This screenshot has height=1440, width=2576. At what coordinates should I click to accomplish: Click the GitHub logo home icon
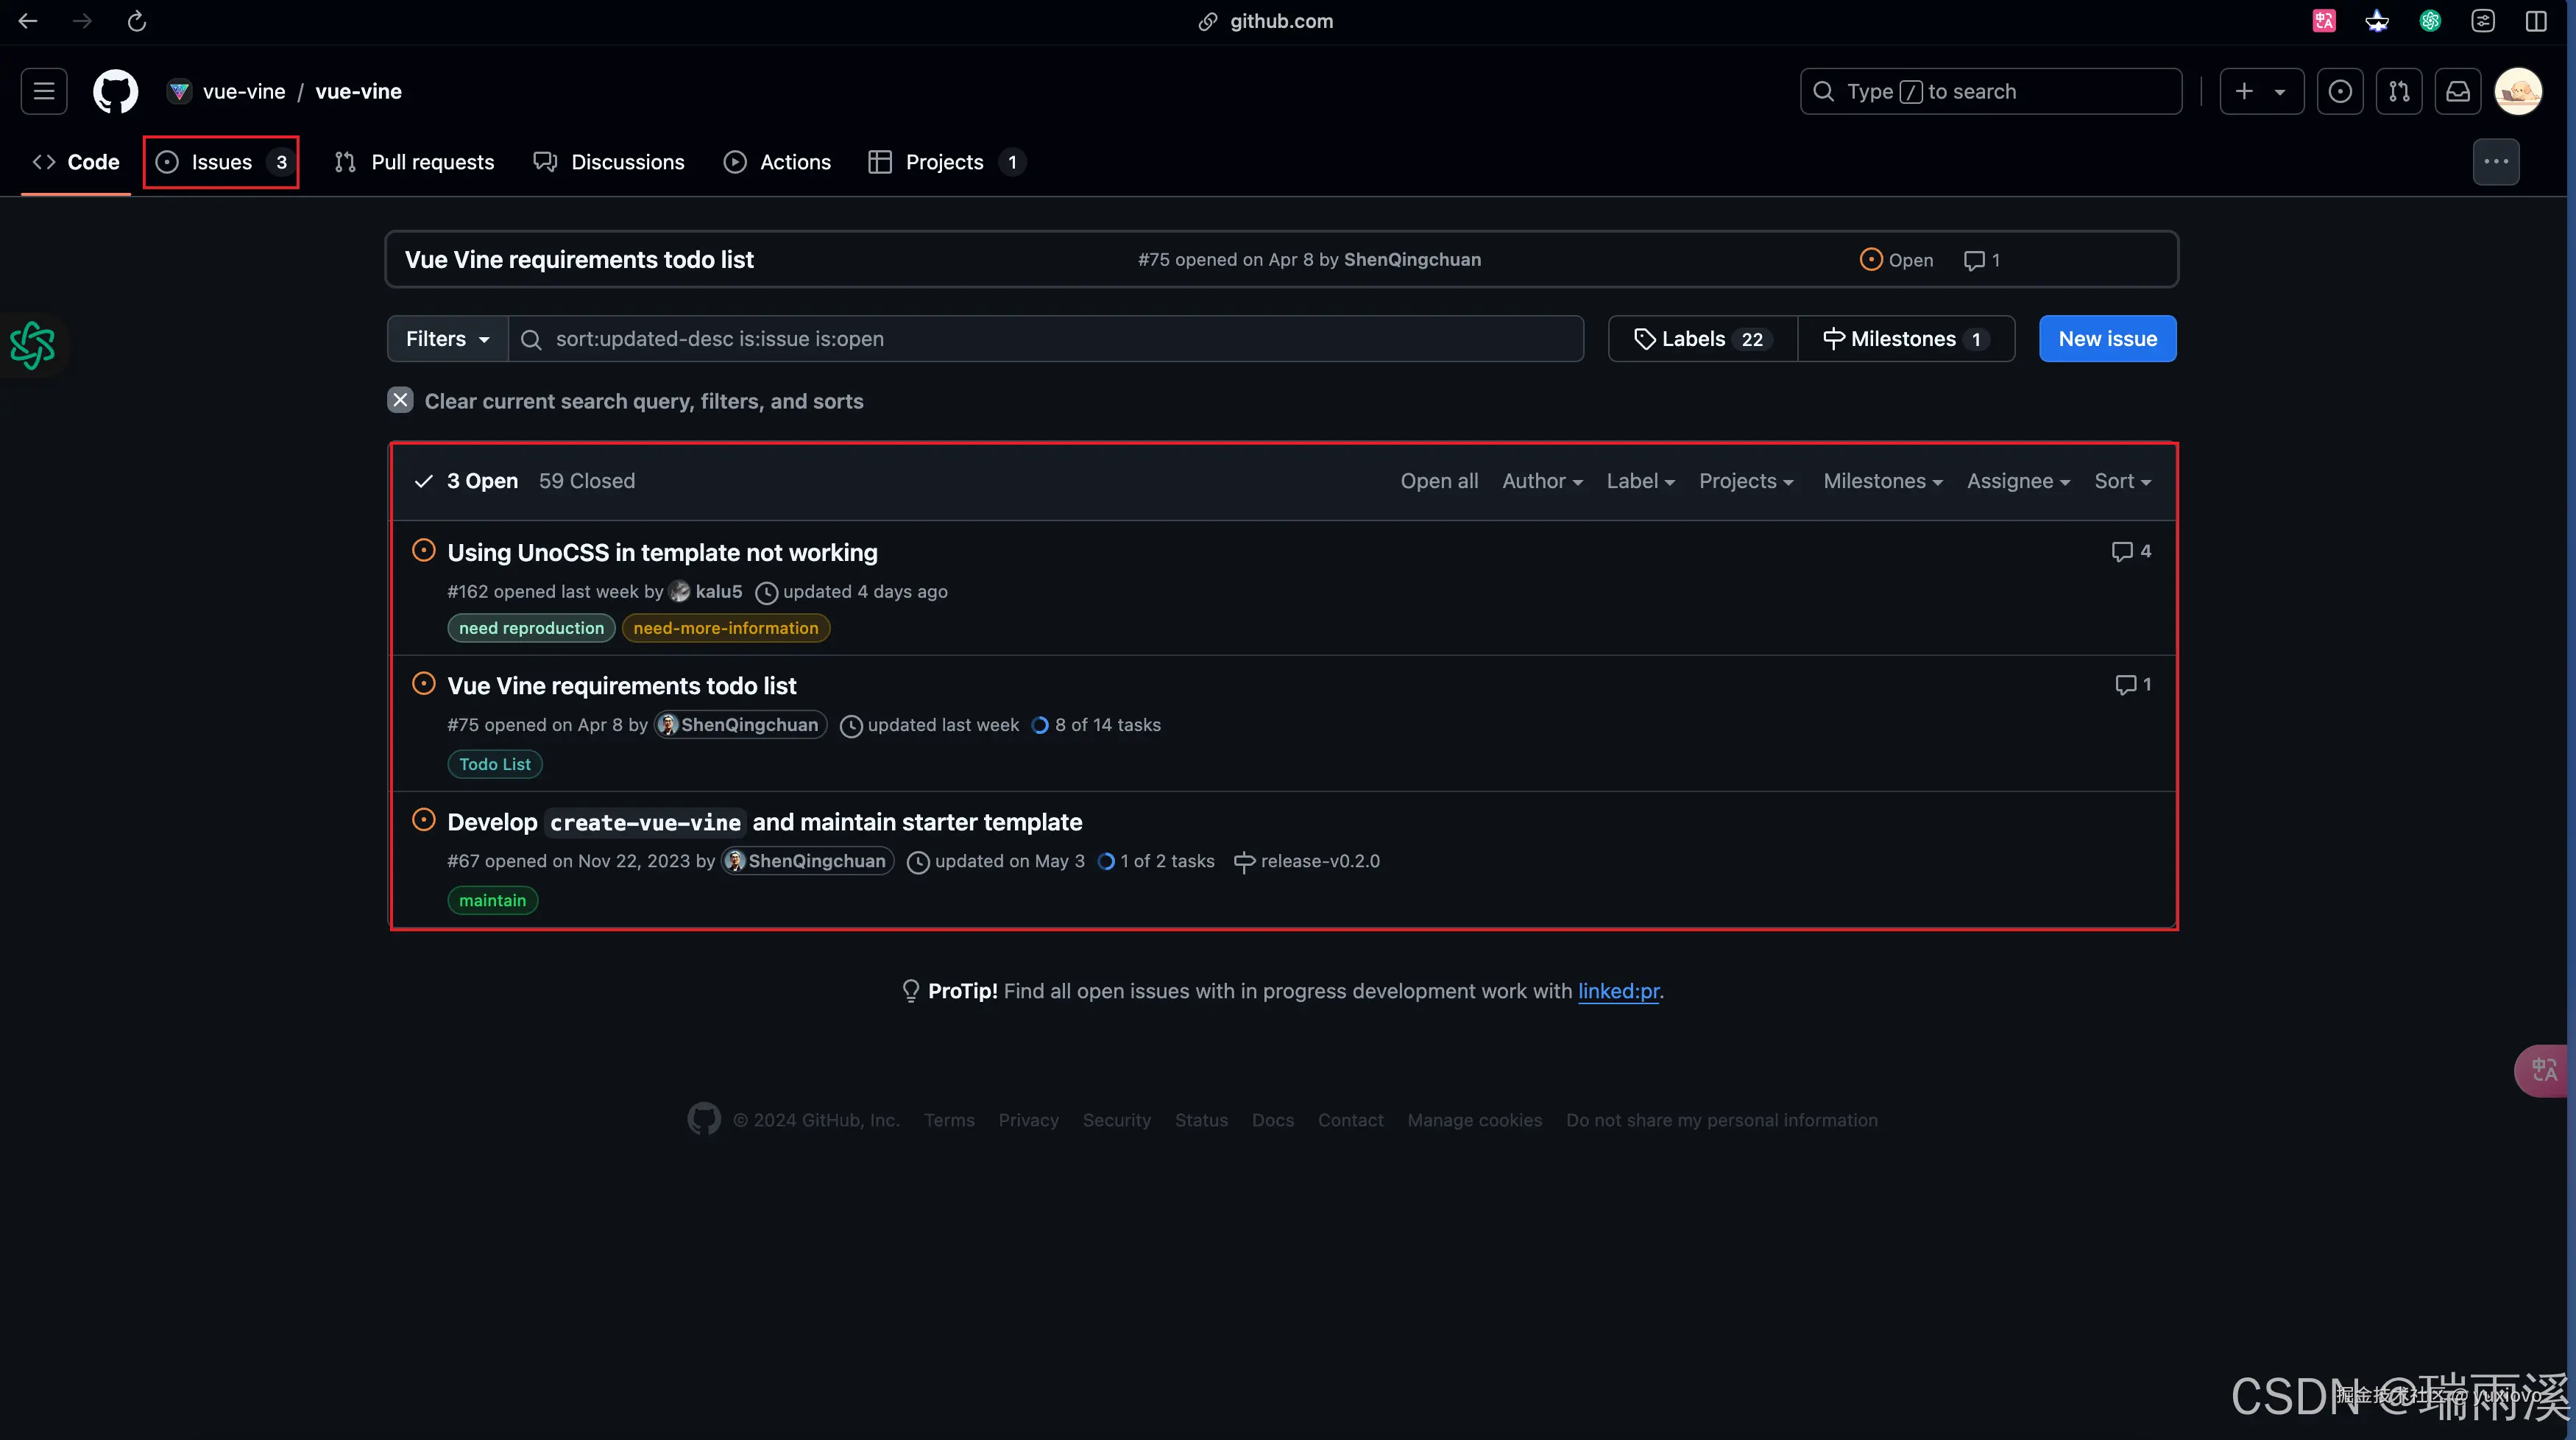coord(115,91)
